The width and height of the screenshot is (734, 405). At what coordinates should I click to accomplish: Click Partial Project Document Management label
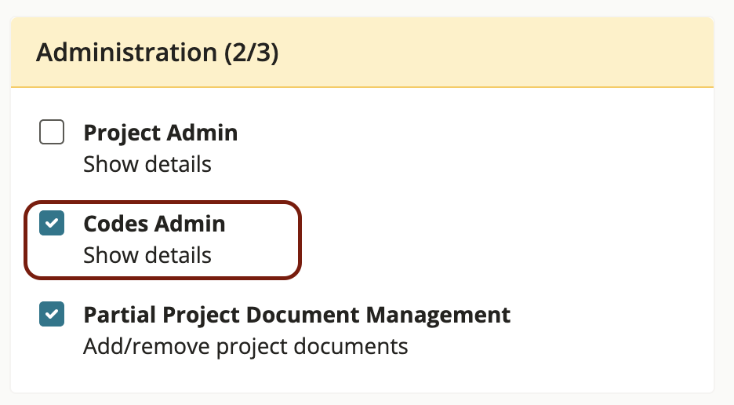tap(296, 315)
